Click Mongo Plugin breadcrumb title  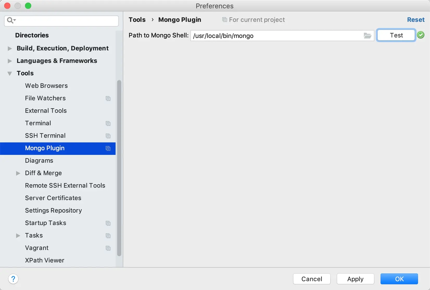point(180,20)
